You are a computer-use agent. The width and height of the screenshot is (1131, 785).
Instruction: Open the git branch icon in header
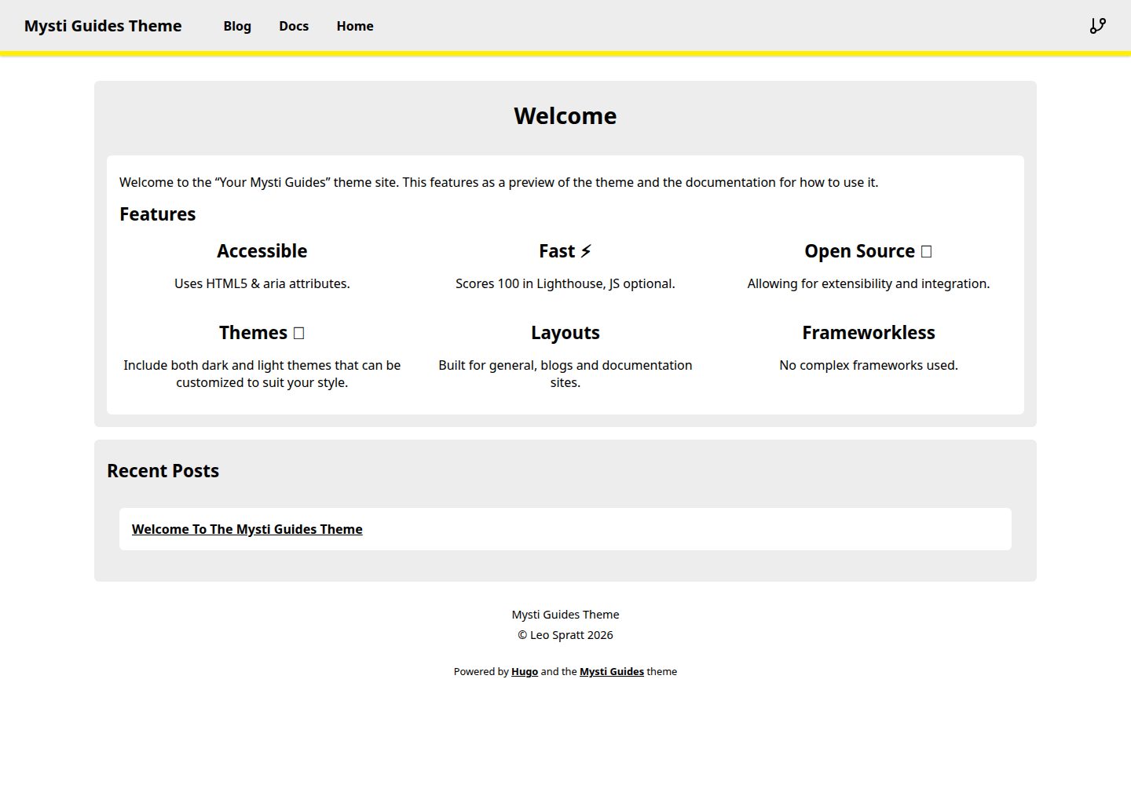point(1098,26)
